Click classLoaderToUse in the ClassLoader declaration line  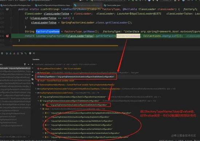coord(56,14)
